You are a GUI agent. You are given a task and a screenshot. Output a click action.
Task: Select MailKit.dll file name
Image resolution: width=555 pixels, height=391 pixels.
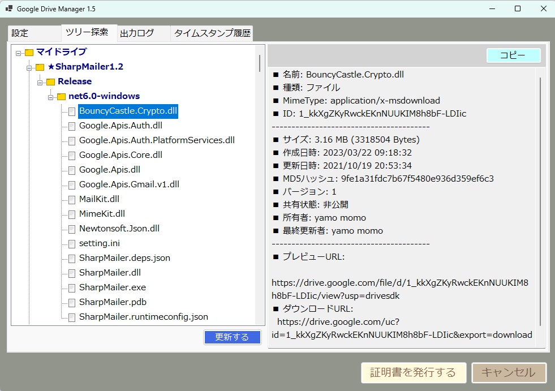[99, 199]
